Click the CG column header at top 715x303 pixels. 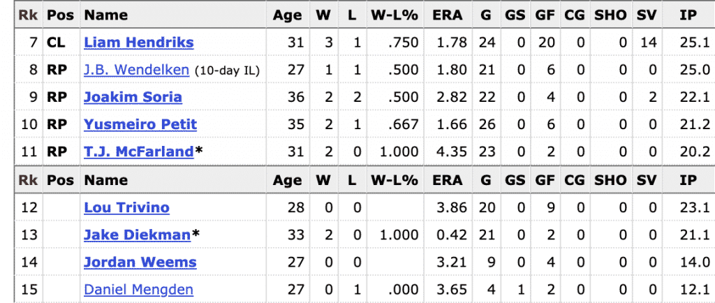(576, 15)
